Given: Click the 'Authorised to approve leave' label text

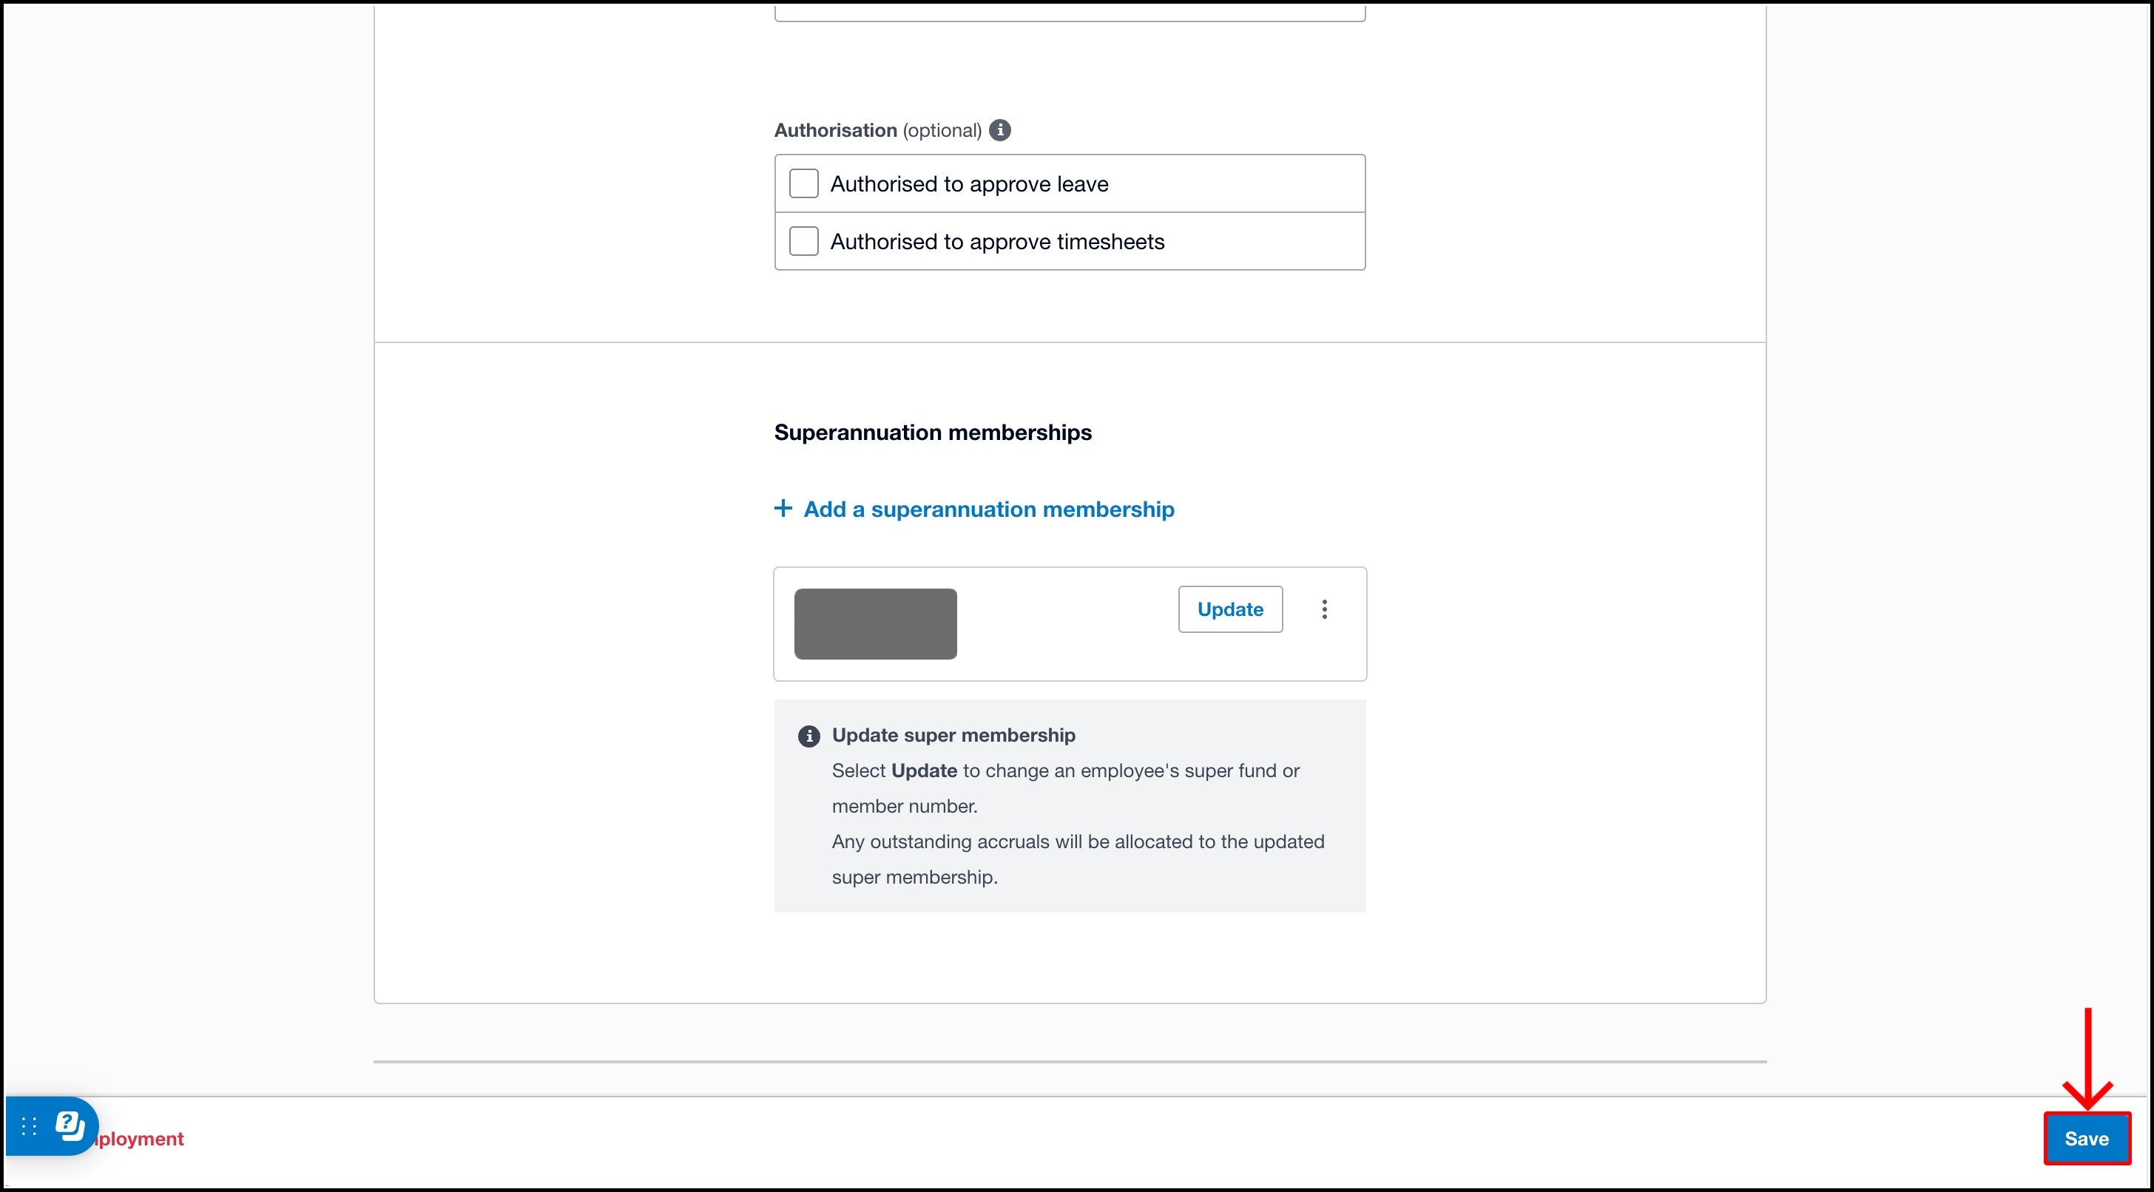Looking at the screenshot, I should click(968, 184).
